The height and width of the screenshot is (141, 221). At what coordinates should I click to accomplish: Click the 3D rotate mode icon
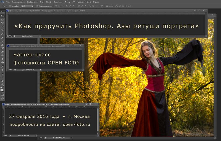pos(116,6)
